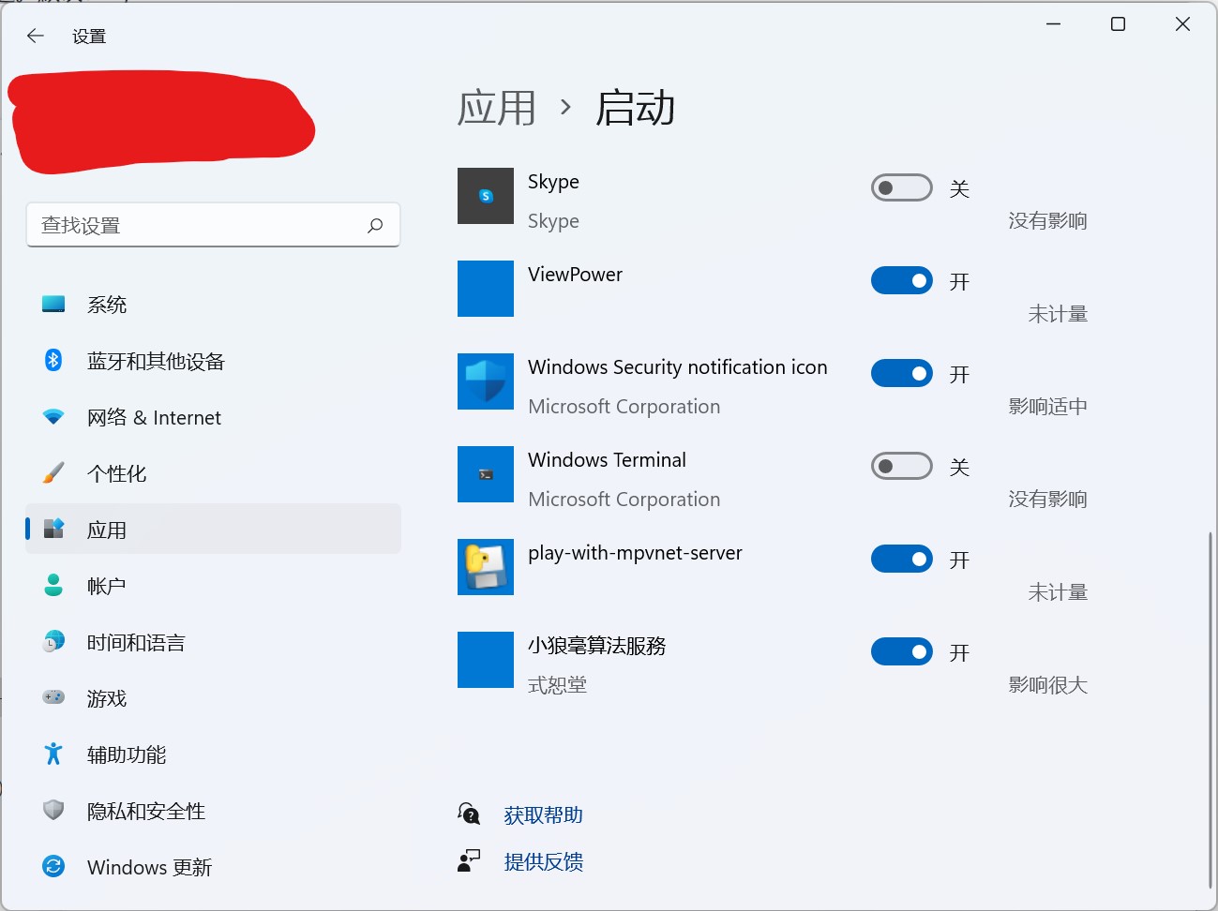The image size is (1218, 911).
Task: Maximize the 设置 window
Action: tap(1118, 24)
